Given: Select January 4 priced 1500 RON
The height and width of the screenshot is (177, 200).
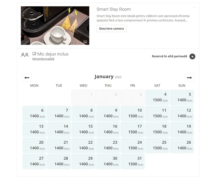Looking at the screenshot, I should click(x=157, y=97).
